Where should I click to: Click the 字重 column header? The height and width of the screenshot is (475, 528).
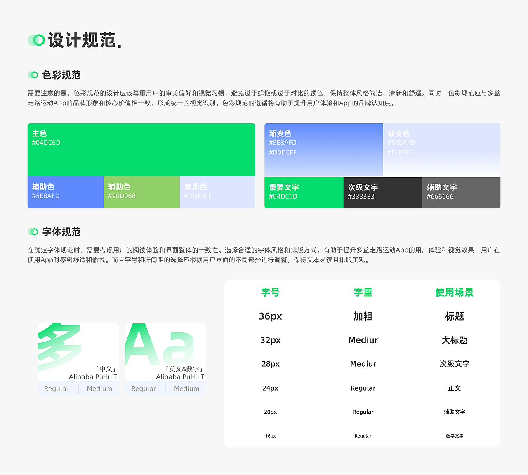[x=363, y=292]
